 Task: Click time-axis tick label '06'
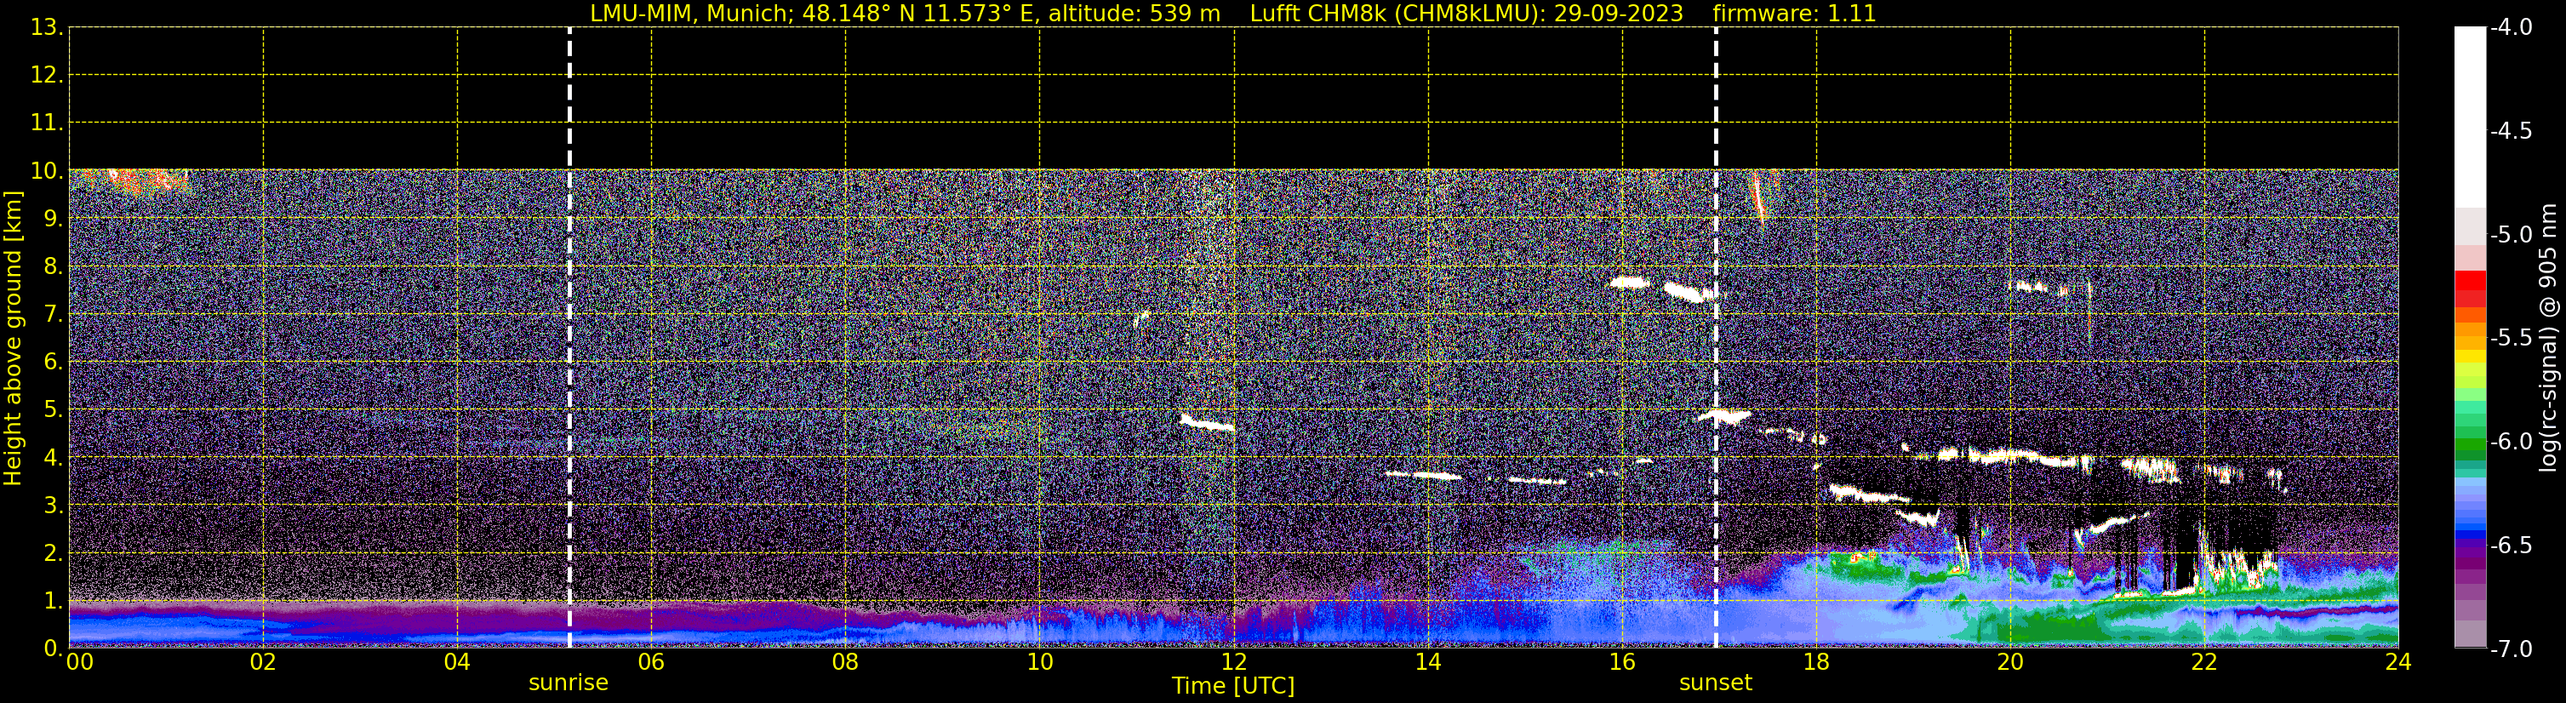click(x=651, y=662)
